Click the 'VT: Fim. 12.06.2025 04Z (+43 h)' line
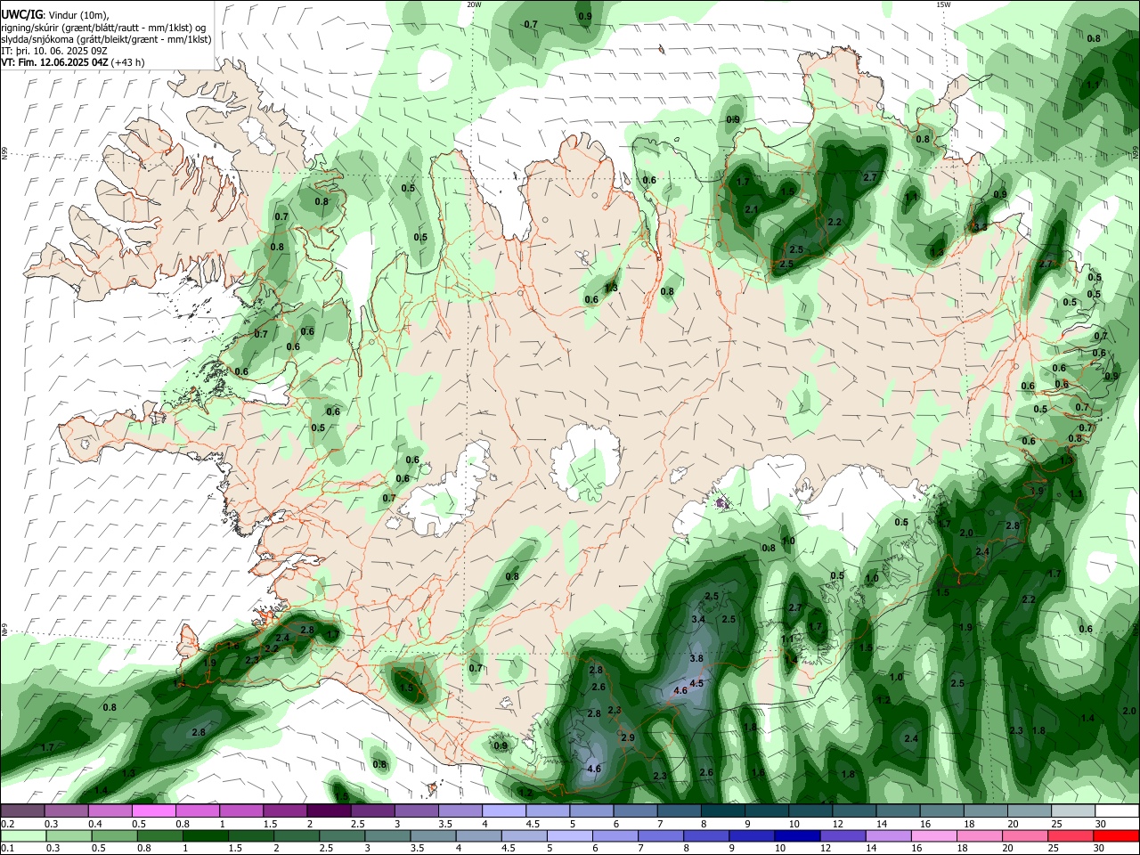Screen dimensions: 1140x855 (x=73, y=62)
